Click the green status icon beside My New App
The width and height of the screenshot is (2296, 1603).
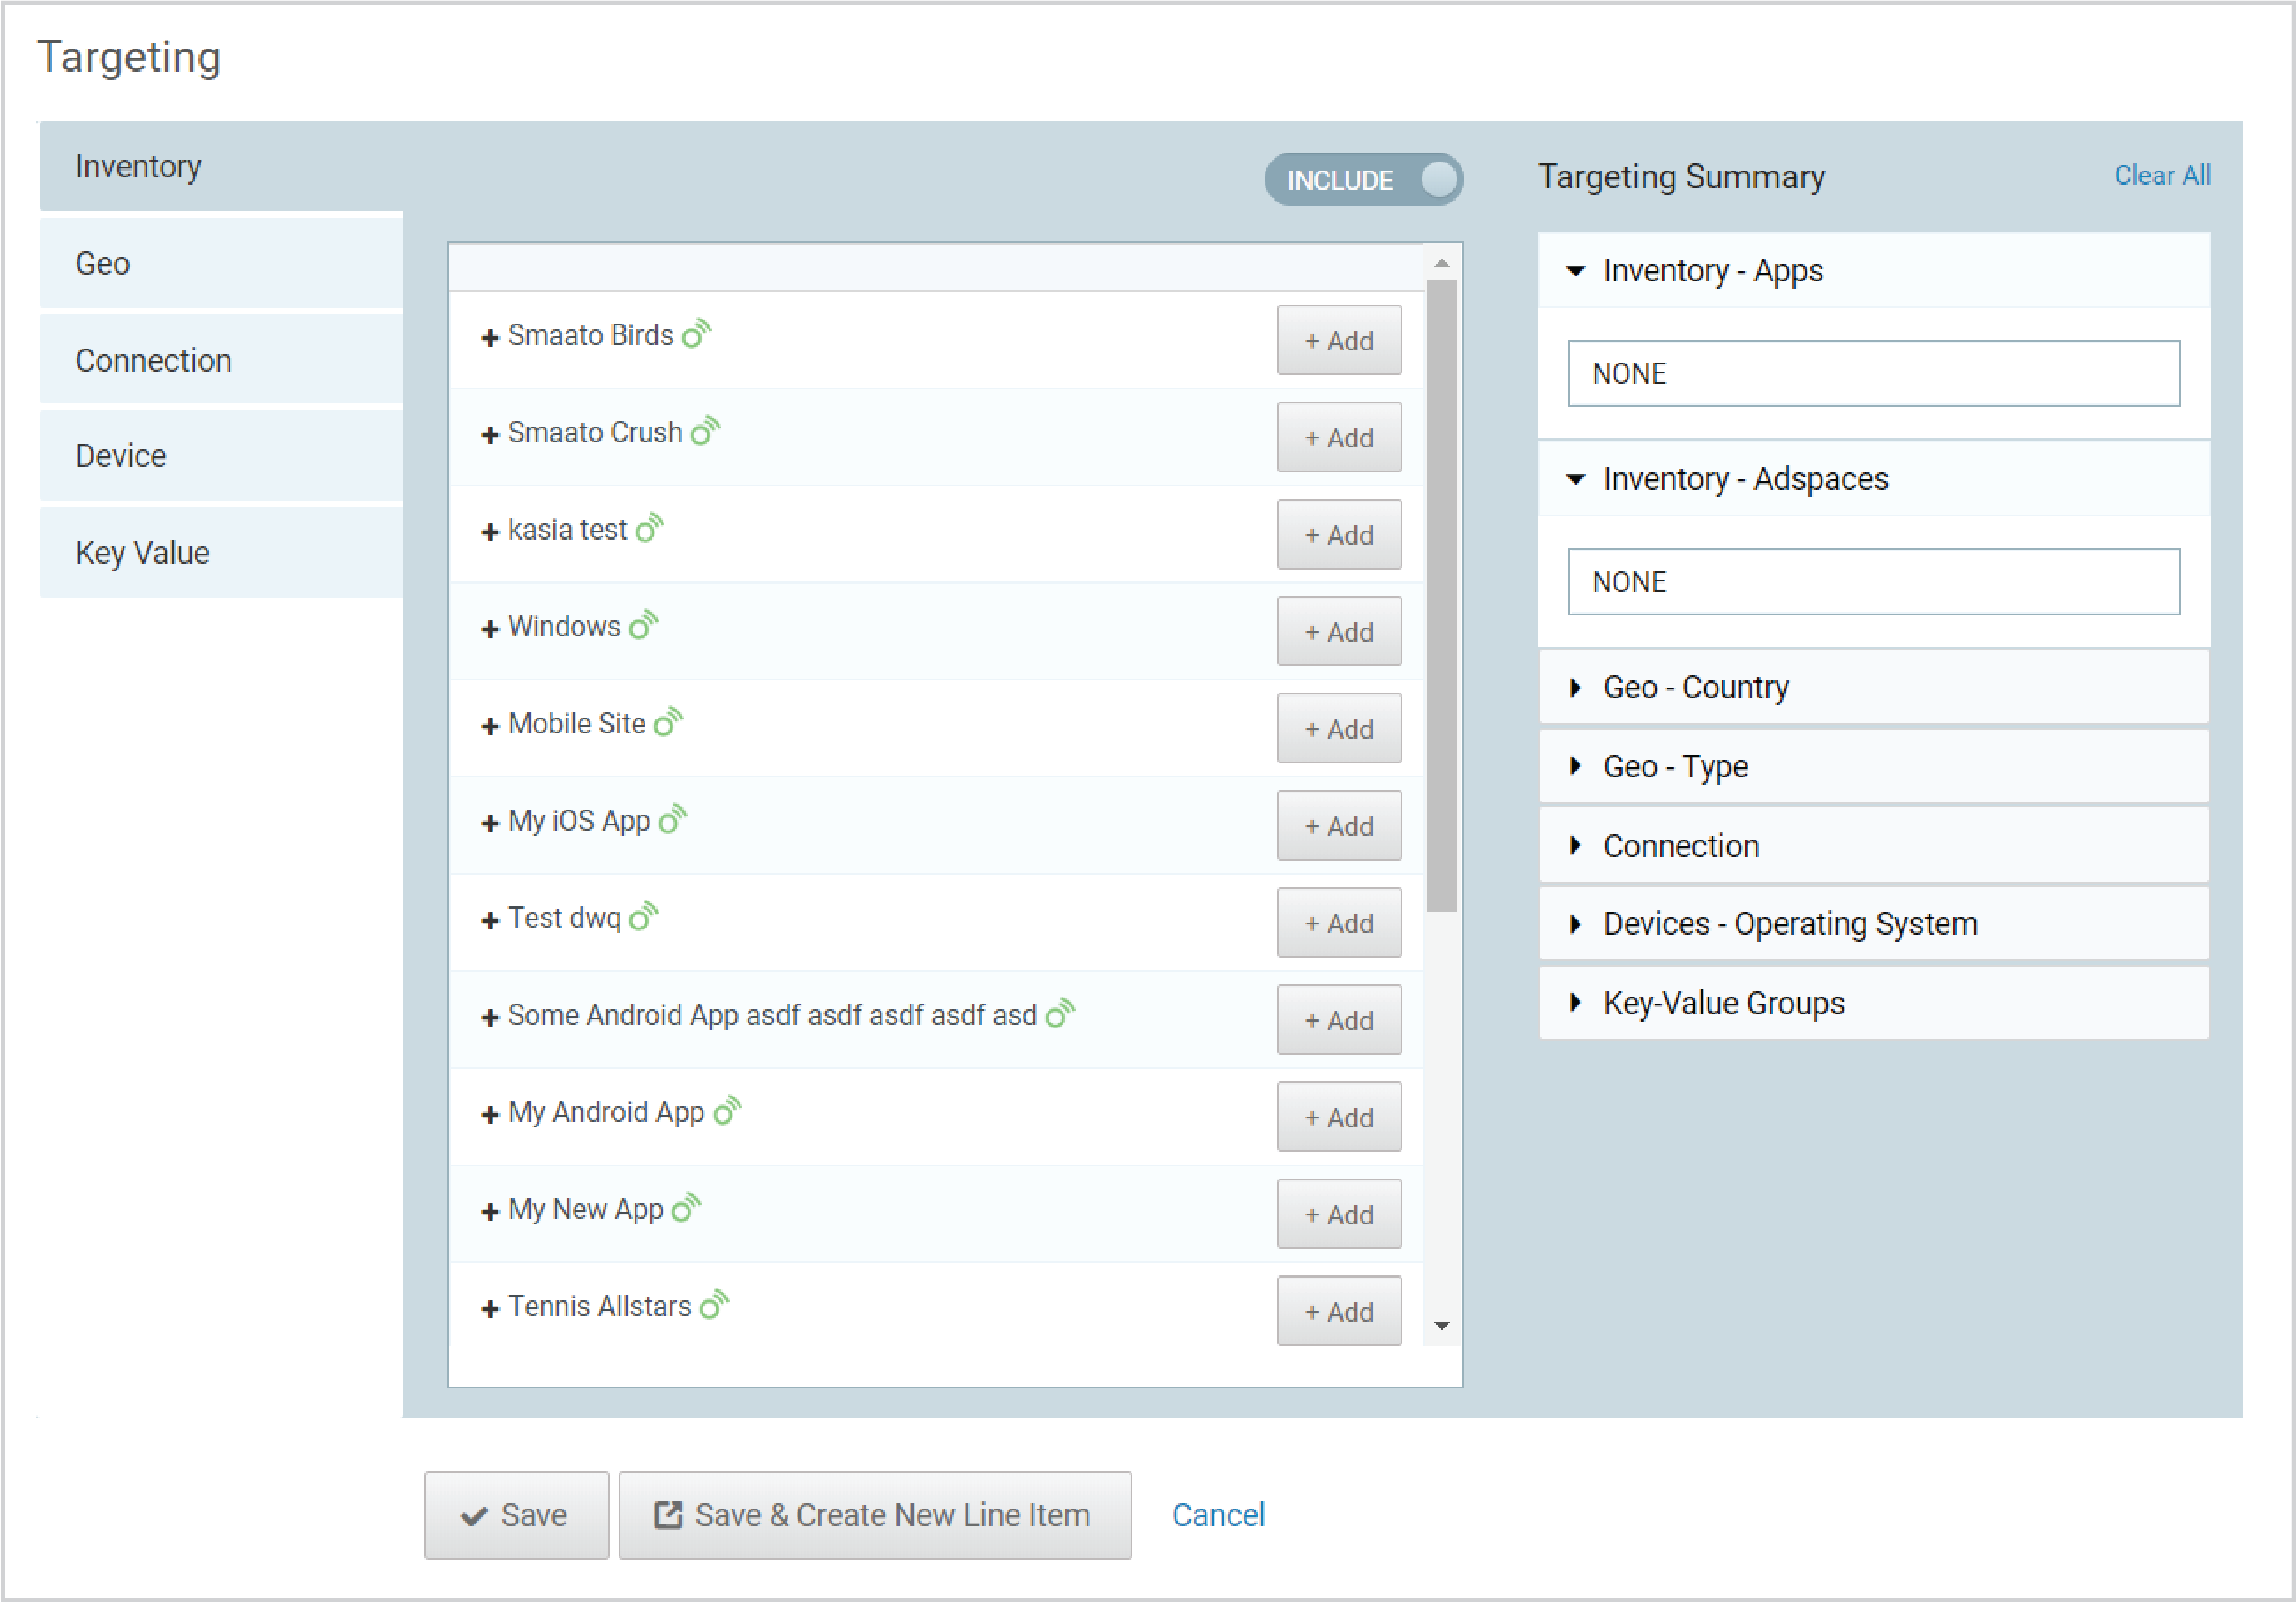(686, 1207)
